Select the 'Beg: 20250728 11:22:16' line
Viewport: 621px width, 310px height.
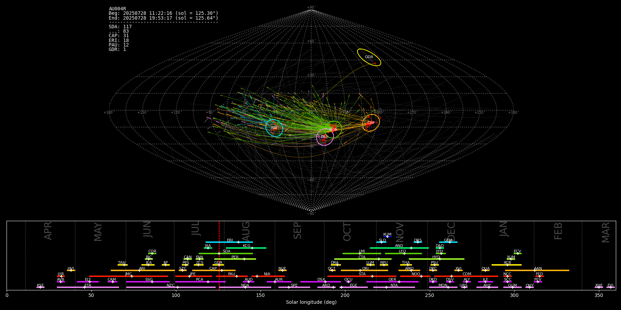[x=164, y=13]
